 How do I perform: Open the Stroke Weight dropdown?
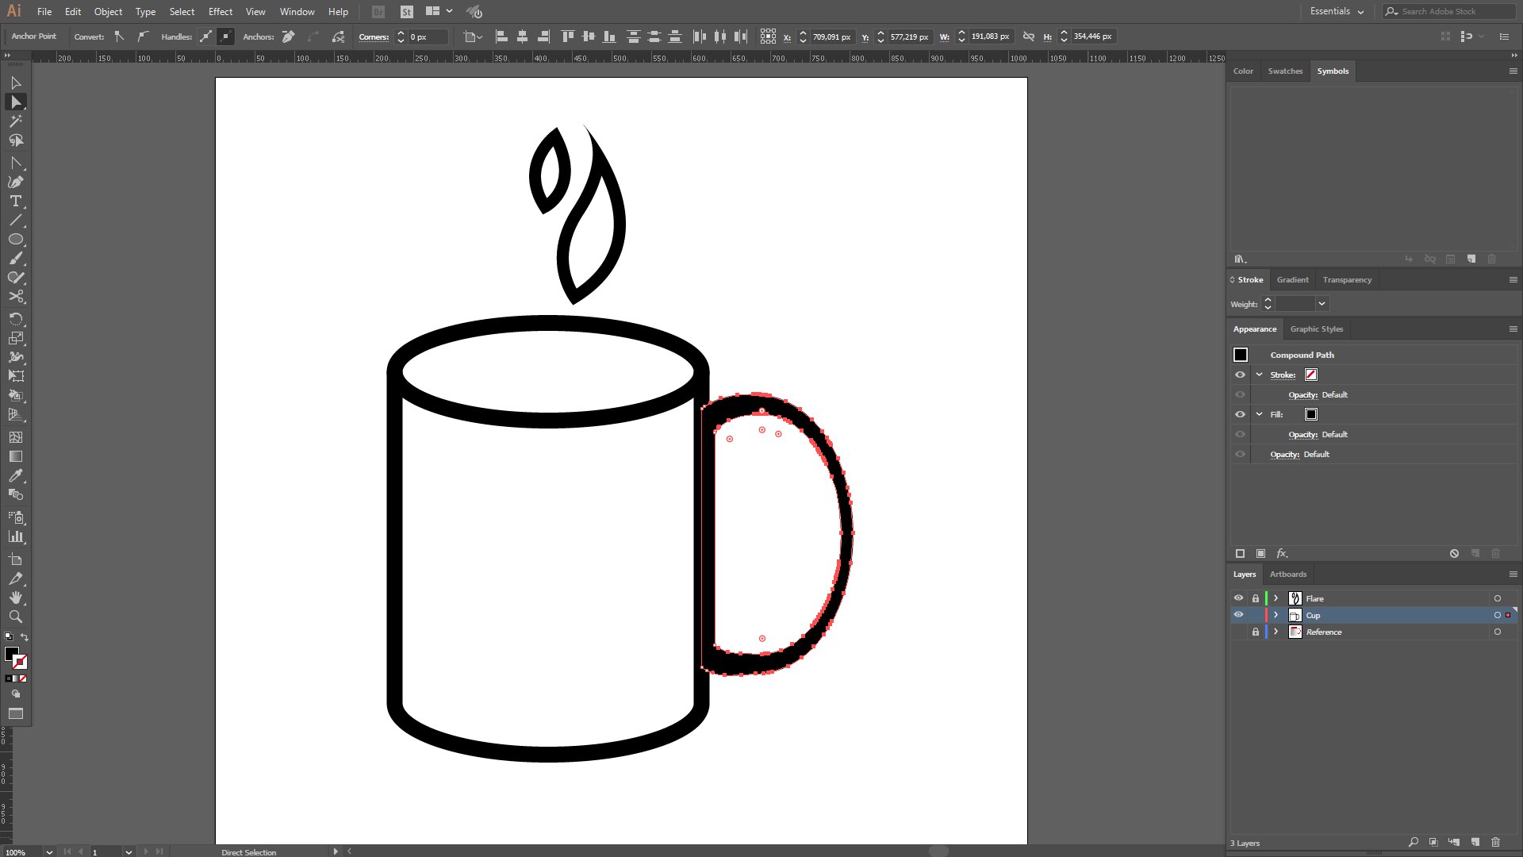click(x=1322, y=304)
